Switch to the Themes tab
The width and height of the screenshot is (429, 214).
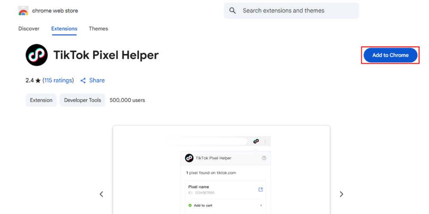click(99, 29)
